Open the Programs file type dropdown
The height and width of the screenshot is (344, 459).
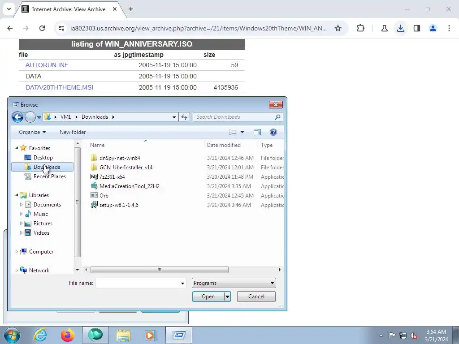pos(234,283)
